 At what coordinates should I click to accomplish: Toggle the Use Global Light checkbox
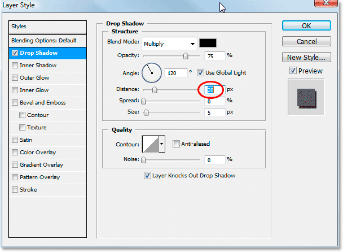coord(202,72)
